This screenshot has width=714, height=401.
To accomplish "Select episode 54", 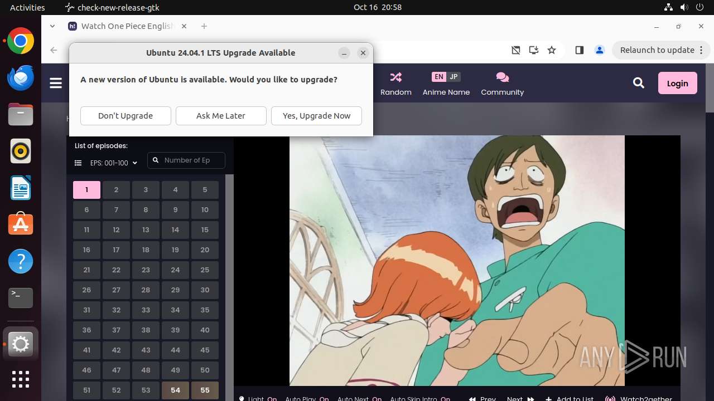I will coord(175,390).
